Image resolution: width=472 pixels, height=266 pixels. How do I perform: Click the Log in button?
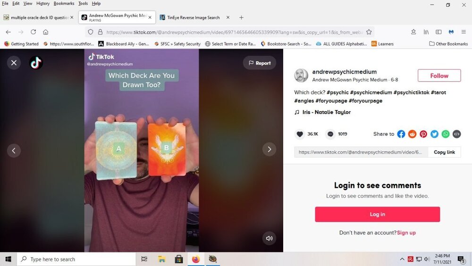point(378,214)
